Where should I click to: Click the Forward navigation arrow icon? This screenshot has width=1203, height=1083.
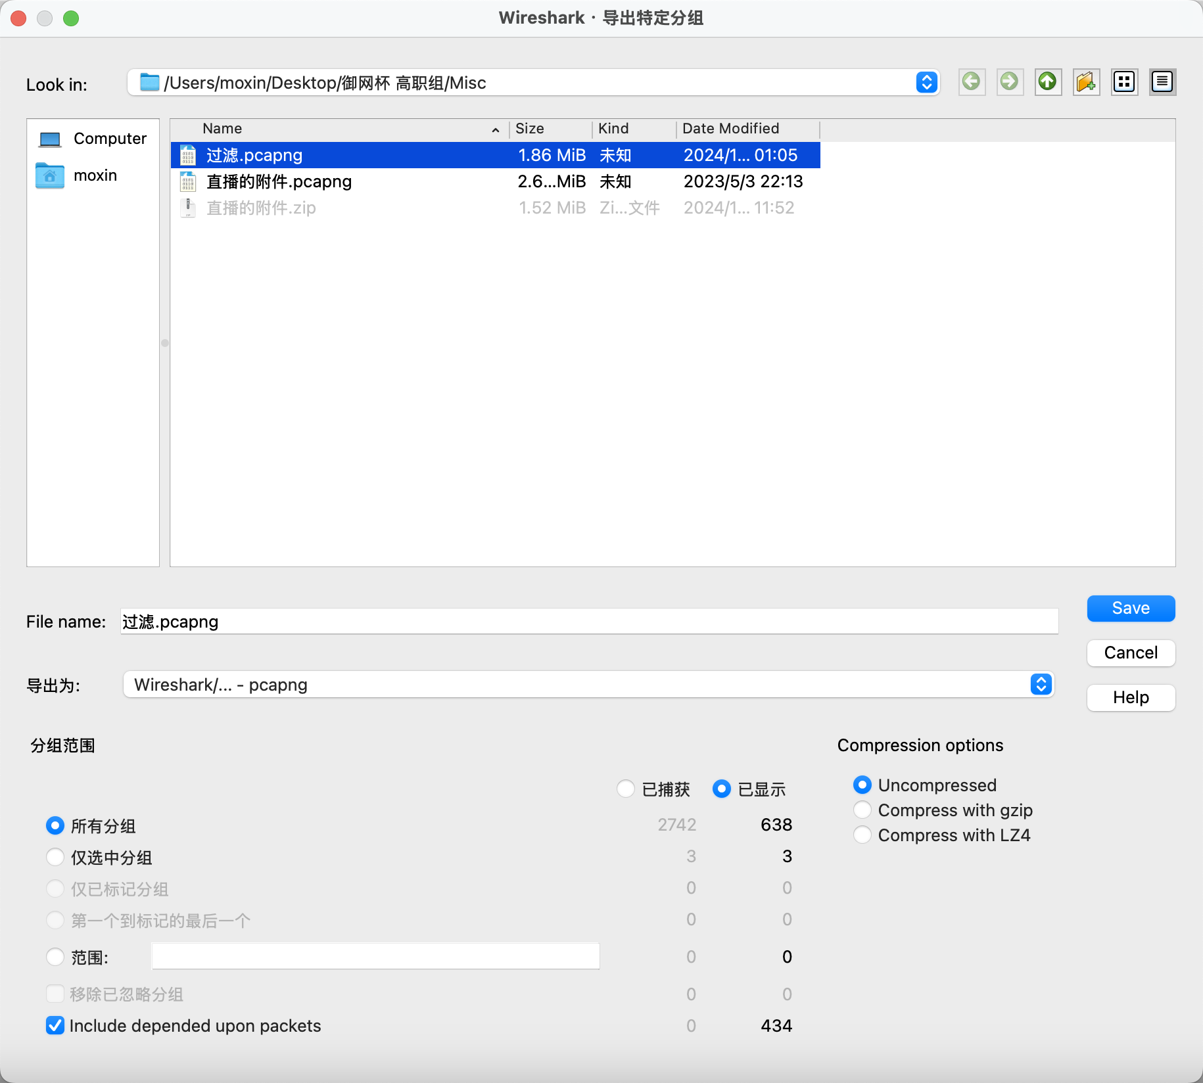[x=1009, y=82]
